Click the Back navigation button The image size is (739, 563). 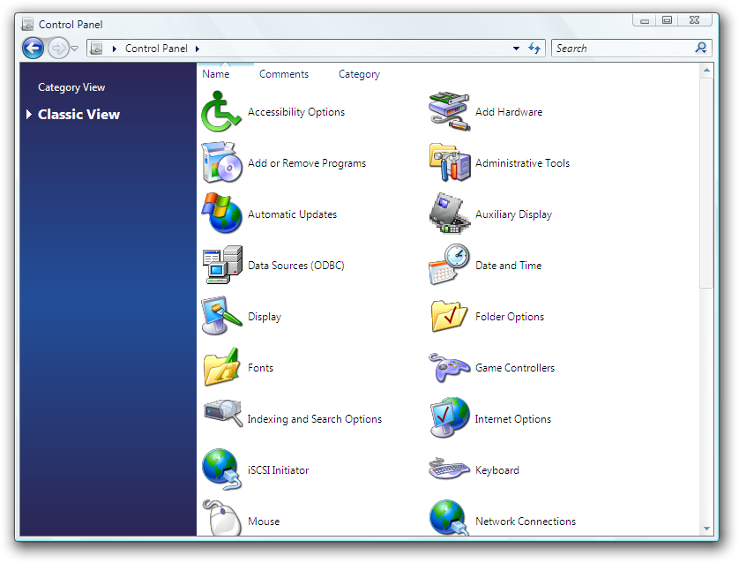pos(33,49)
